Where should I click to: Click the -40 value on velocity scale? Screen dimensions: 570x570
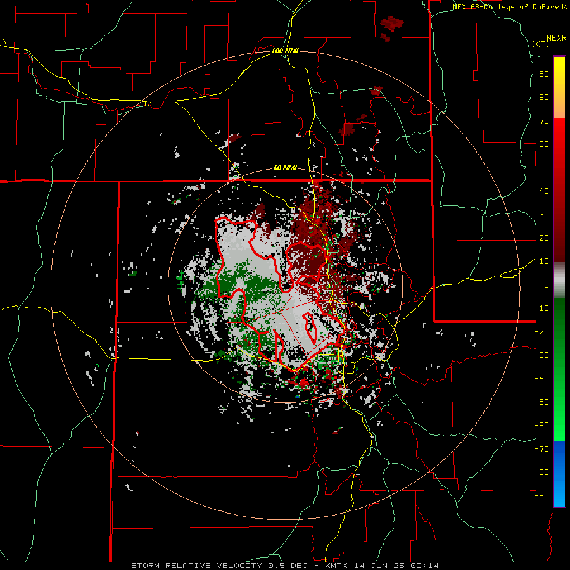541,379
